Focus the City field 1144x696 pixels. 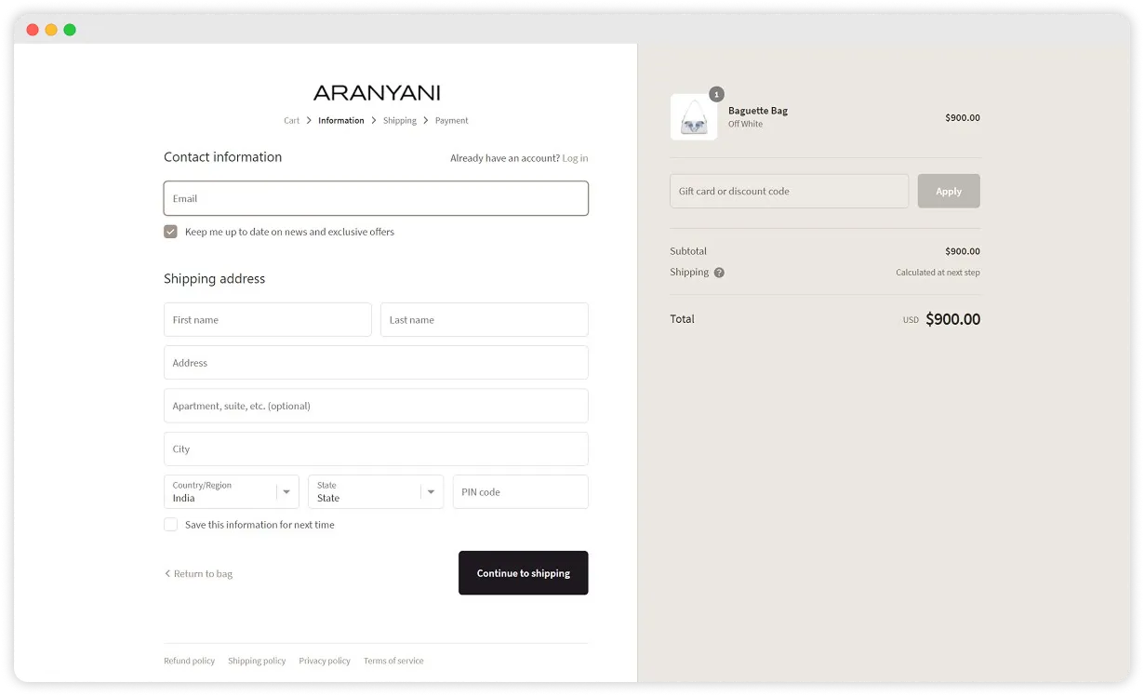click(376, 448)
